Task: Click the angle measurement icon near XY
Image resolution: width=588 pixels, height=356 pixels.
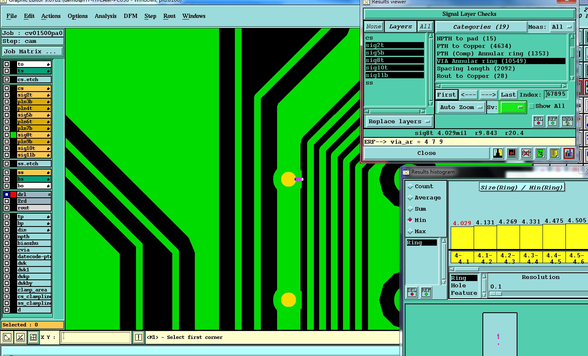Action: 20,337
